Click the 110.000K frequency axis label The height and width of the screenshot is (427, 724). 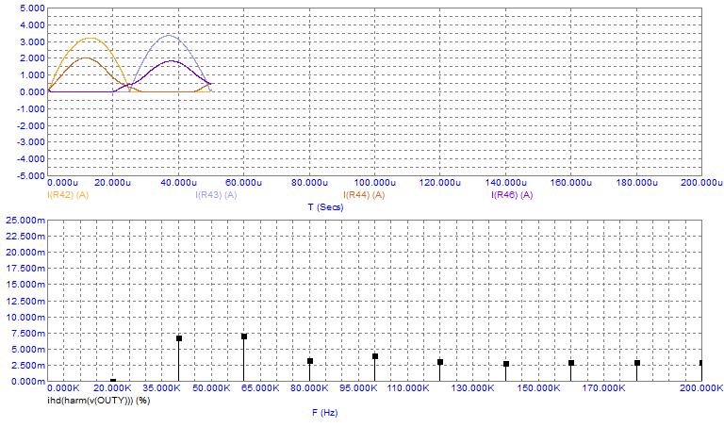408,388
